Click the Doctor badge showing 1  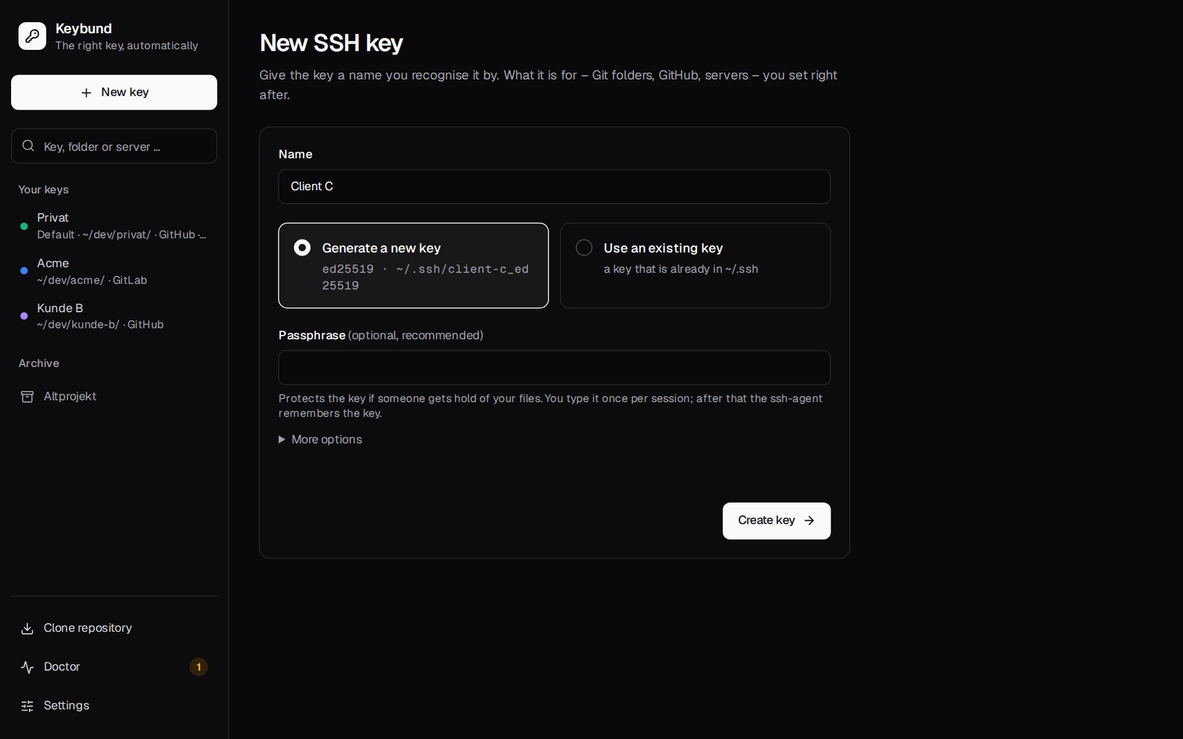click(x=198, y=667)
